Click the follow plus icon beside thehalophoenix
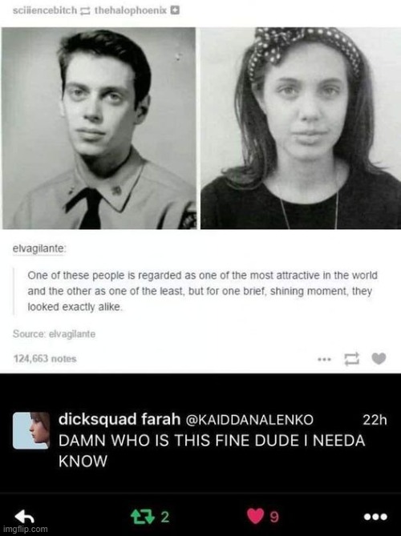This screenshot has height=536, width=401. (x=175, y=10)
